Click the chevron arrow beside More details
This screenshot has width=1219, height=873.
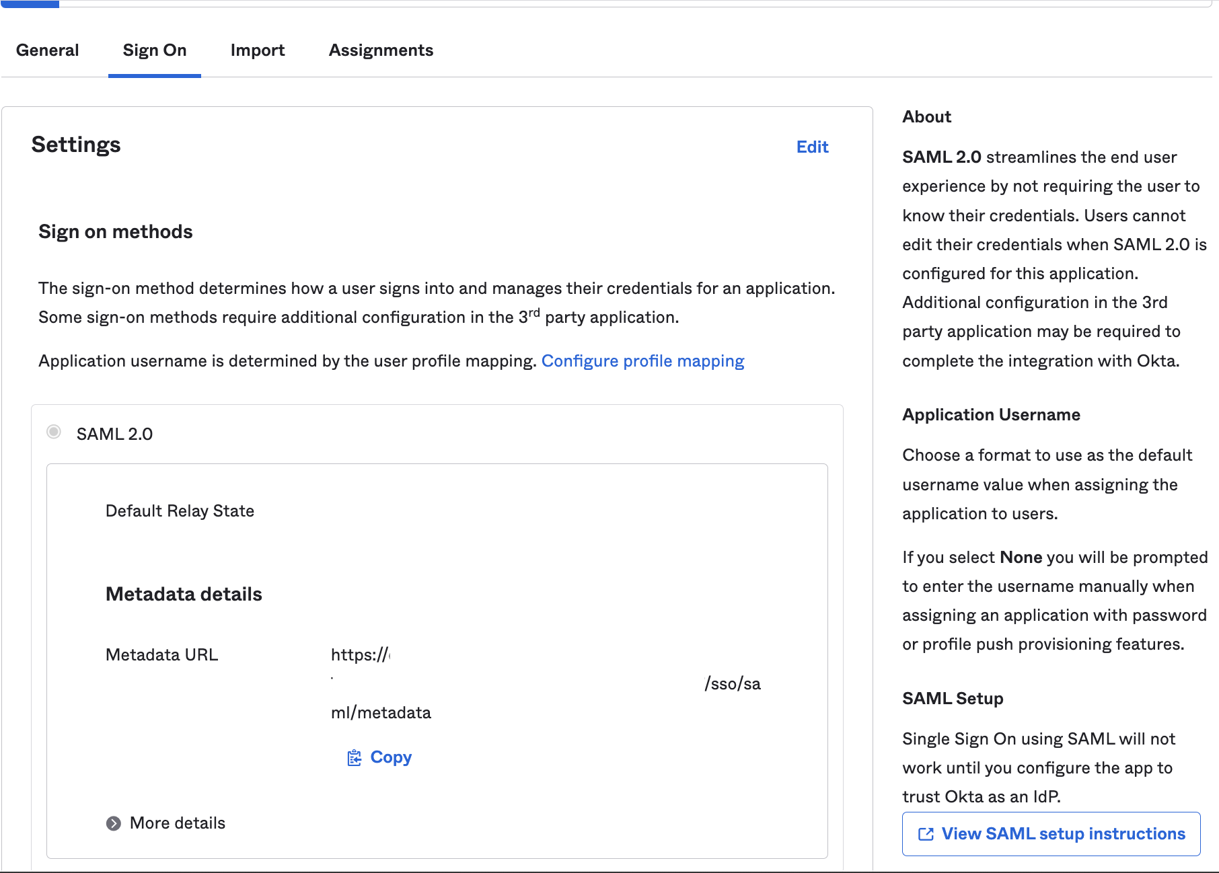[x=115, y=823]
